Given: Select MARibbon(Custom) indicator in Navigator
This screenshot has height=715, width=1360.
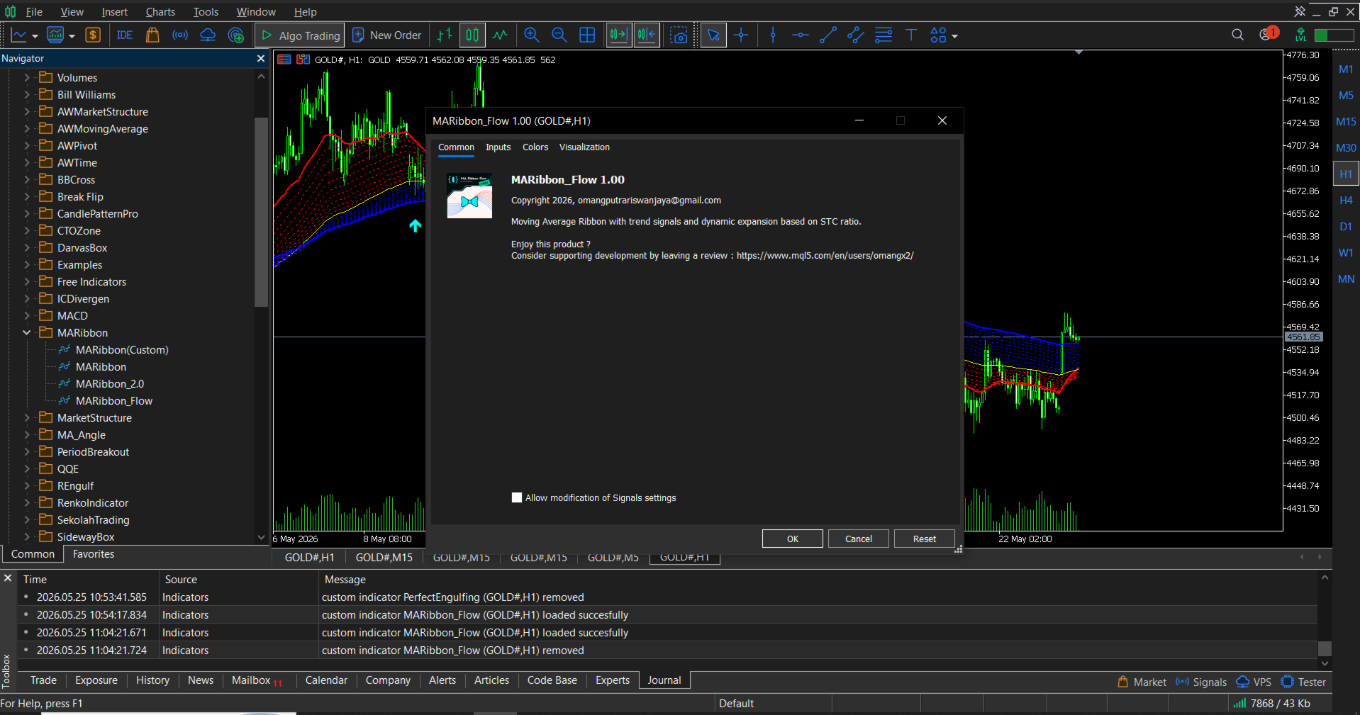Looking at the screenshot, I should click(122, 349).
